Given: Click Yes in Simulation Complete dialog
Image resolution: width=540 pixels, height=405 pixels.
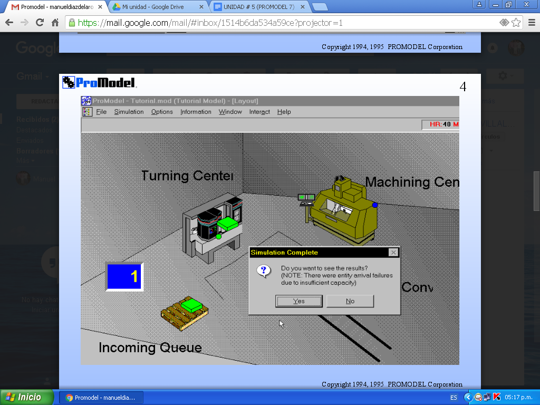Looking at the screenshot, I should (299, 301).
